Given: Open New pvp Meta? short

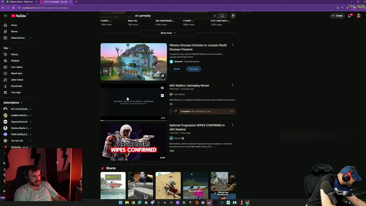Looking at the screenshot, I should (x=196, y=185).
